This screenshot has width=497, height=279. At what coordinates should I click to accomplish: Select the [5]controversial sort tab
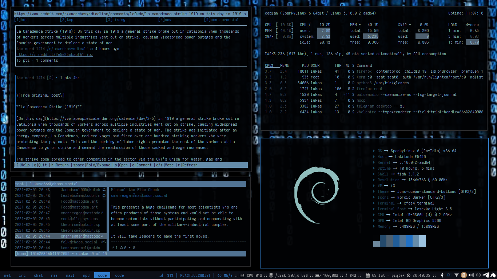tap(222, 20)
